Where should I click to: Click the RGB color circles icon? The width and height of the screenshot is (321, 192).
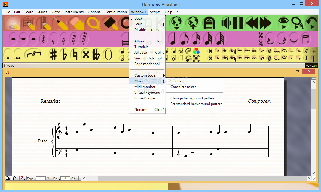coord(196,51)
